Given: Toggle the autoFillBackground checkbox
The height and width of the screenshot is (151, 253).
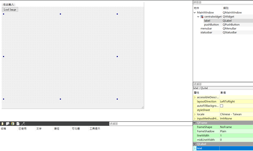Looking at the screenshot, I should pyautogui.click(x=221, y=106).
